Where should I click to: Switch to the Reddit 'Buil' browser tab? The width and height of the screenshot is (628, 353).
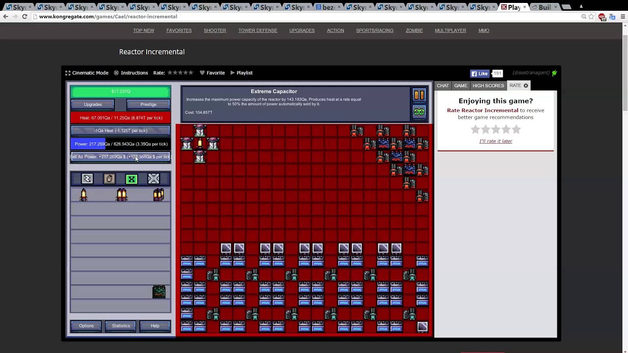pos(545,7)
